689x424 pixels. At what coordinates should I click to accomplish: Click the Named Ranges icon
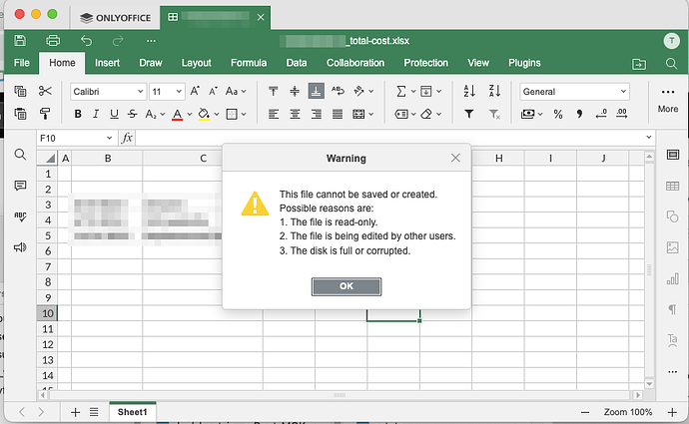(401, 114)
